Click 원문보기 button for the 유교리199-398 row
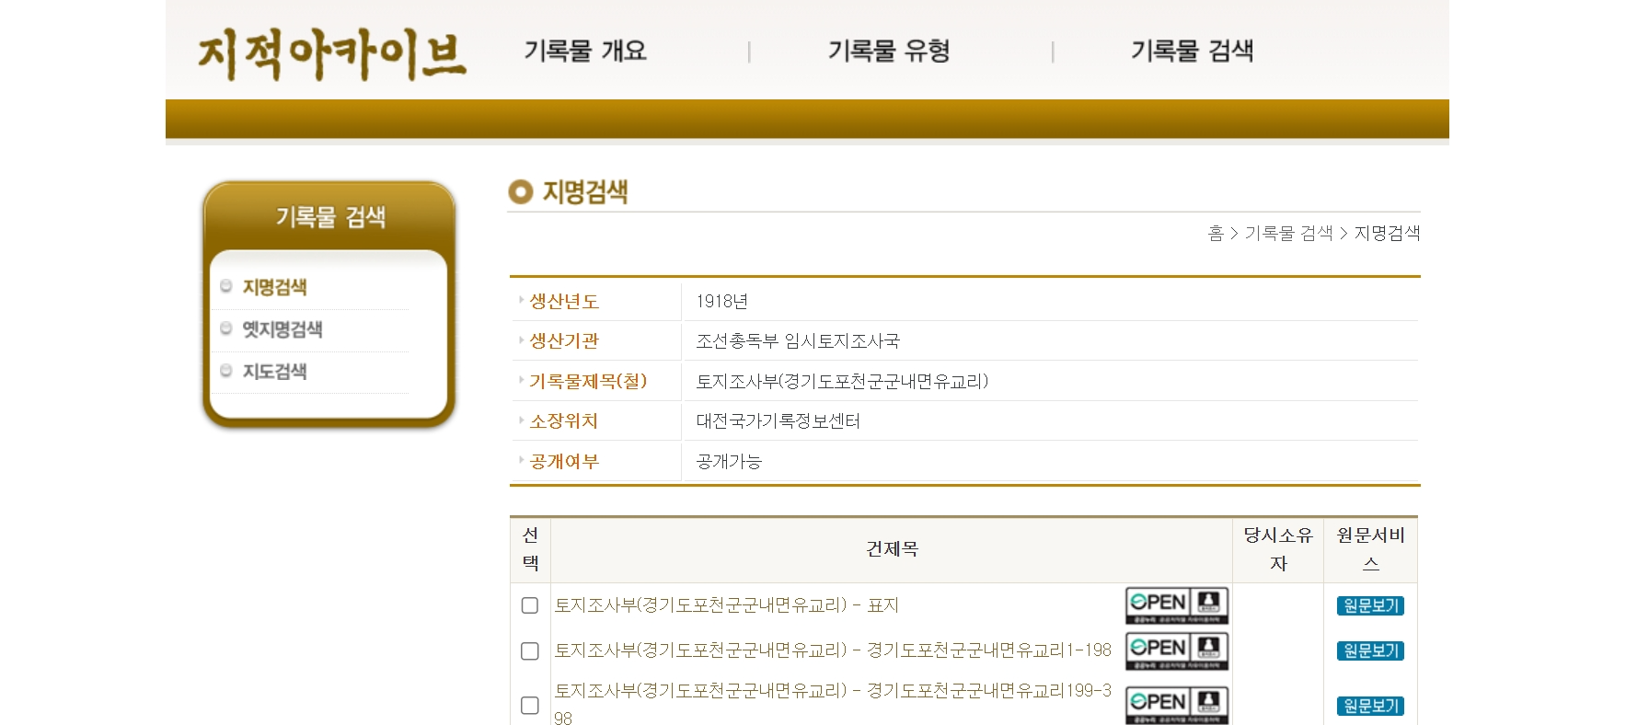Screen dimensions: 1626x725 coord(1370,706)
